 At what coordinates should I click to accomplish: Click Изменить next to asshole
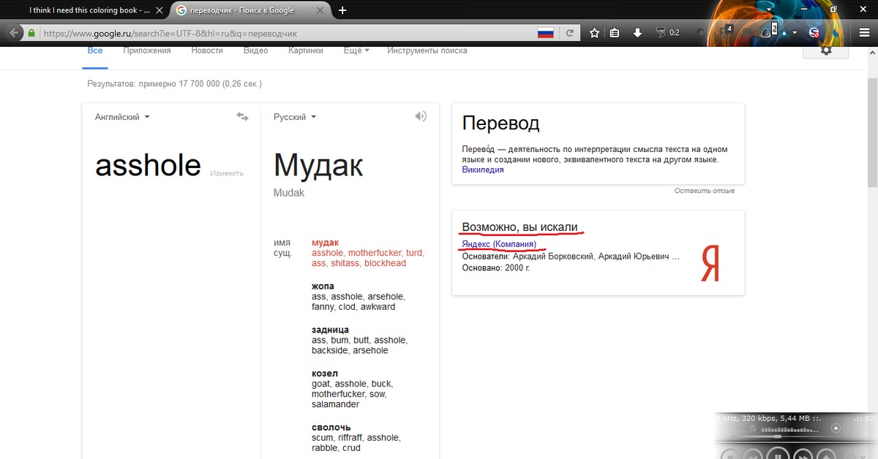point(226,173)
